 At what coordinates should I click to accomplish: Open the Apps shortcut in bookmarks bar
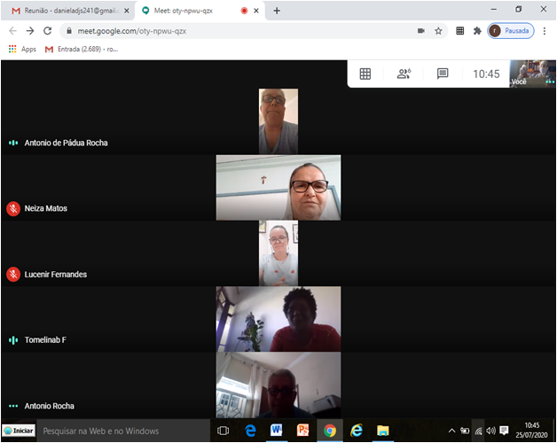point(23,49)
